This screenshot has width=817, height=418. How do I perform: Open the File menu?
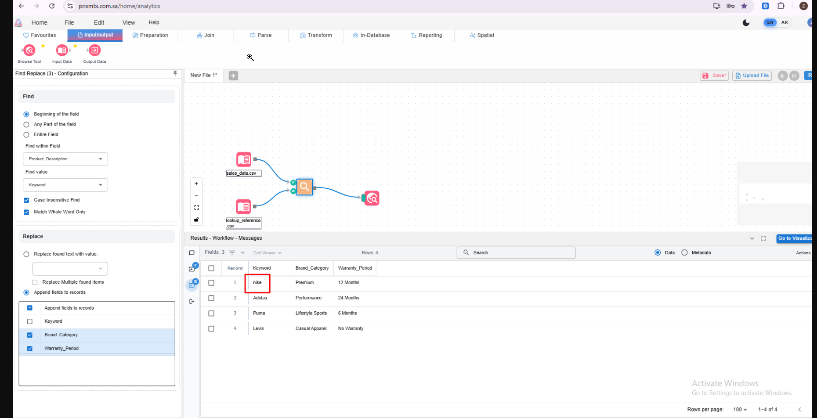click(69, 22)
